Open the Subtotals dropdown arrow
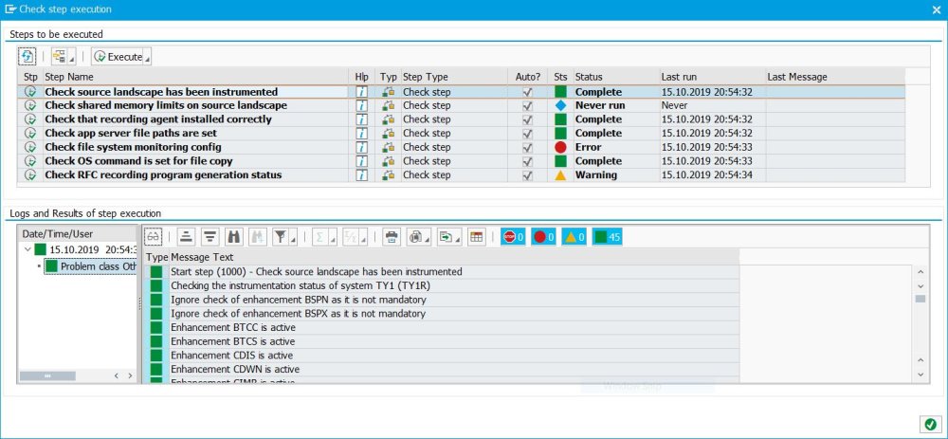 click(363, 237)
